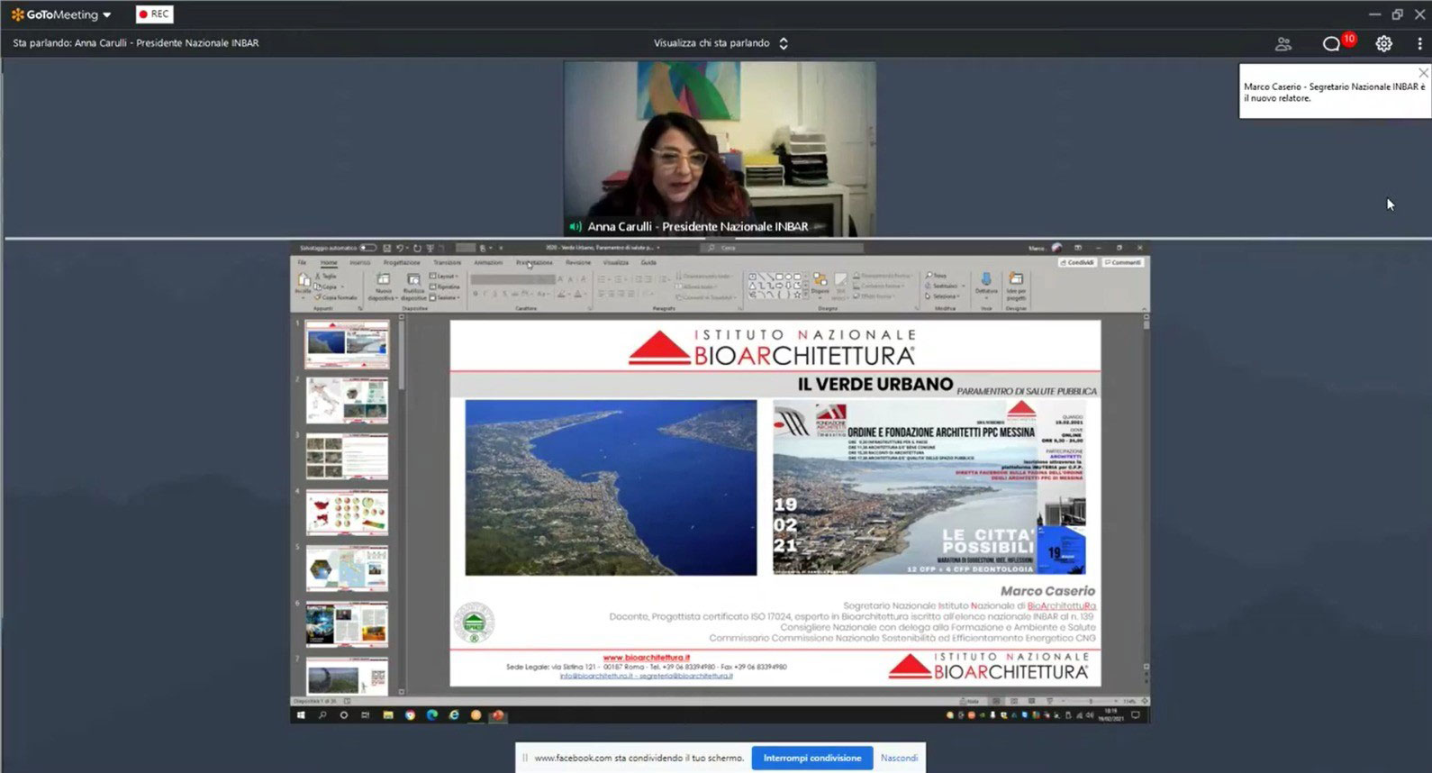Expand the 'Visualizza chi sta parlando' view selector
The width and height of the screenshot is (1432, 773).
[721, 43]
